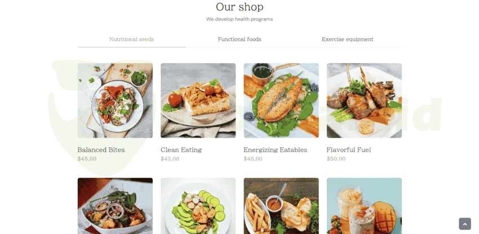
Task: Open the Functional foods tab
Action: [239, 39]
